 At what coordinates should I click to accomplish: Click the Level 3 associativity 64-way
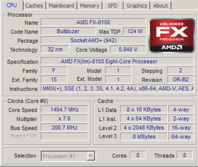pyautogui.click(x=181, y=137)
